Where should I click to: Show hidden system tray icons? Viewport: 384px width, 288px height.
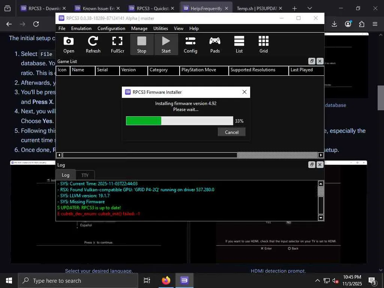317,280
